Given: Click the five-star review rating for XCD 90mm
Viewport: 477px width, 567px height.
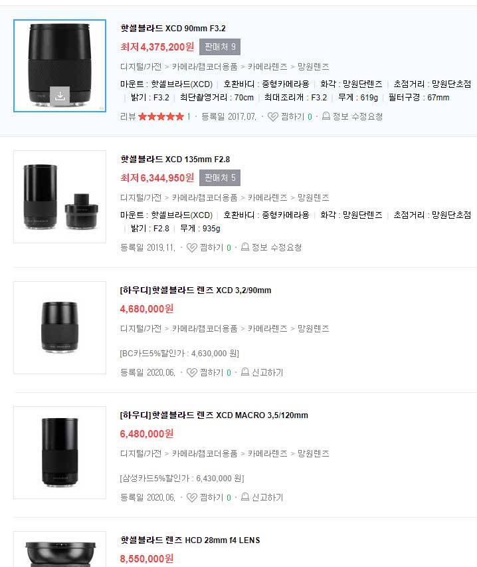Looking at the screenshot, I should pos(161,116).
